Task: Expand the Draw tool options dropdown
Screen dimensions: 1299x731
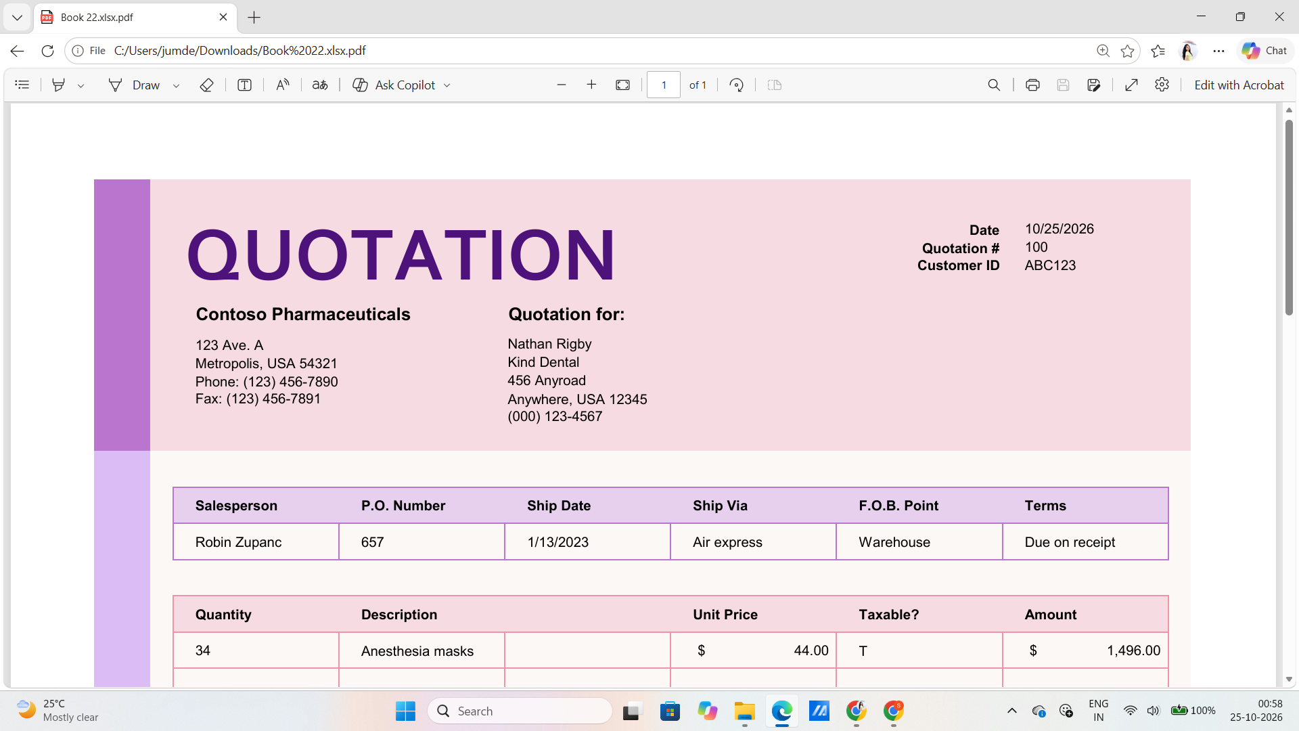Action: tap(176, 85)
